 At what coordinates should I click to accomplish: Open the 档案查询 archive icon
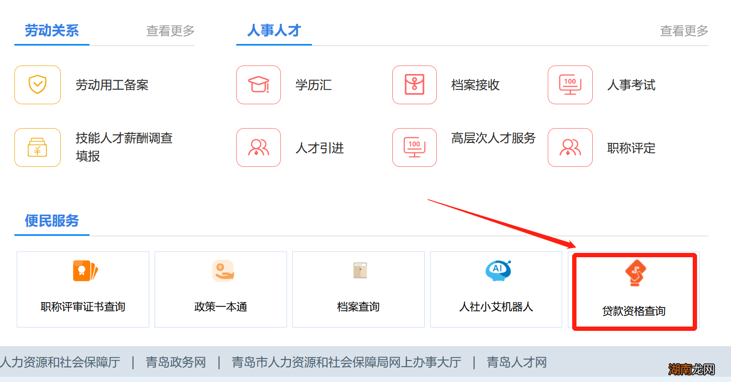(x=358, y=271)
